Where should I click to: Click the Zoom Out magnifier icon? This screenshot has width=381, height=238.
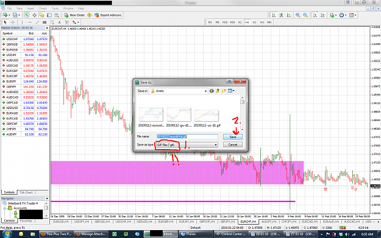click(x=305, y=15)
